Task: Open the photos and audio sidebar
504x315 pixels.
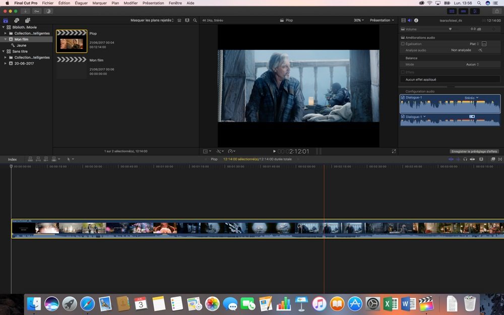Action: click(x=17, y=20)
